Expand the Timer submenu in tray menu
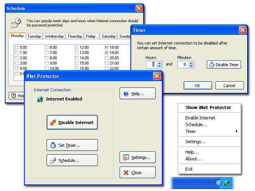This screenshot has height=191, width=255. pos(209,131)
